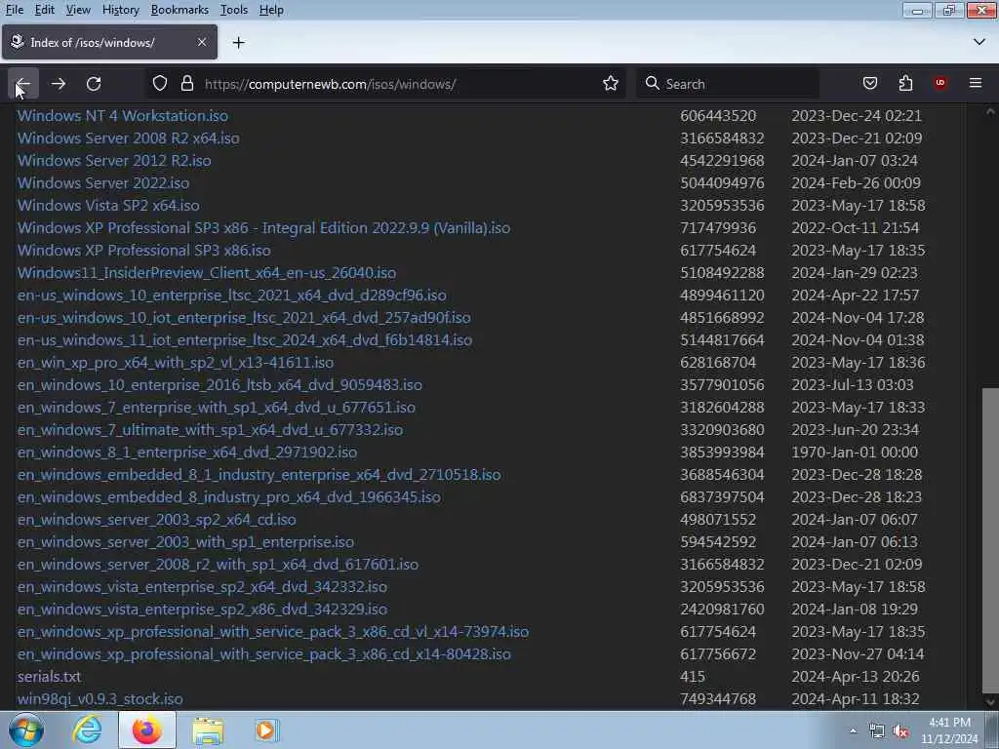
Task: Show hidden tray icons arrow
Action: coord(853,731)
